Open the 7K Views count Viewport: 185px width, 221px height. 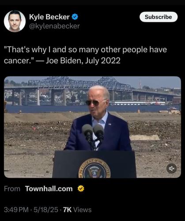77,210
